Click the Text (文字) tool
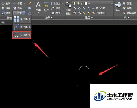The image size is (137, 108). tap(38, 7)
